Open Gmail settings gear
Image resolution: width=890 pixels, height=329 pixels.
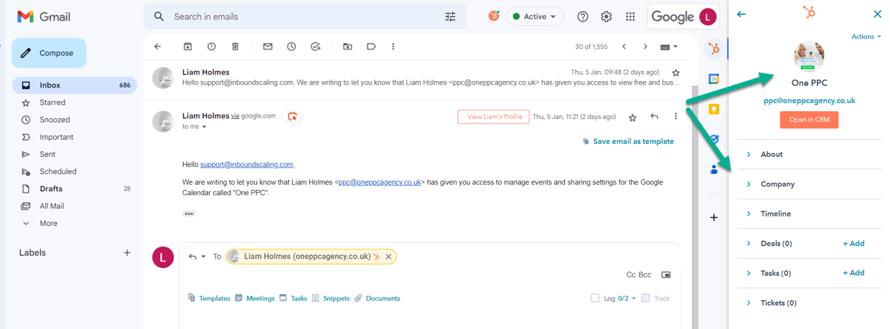(x=606, y=16)
